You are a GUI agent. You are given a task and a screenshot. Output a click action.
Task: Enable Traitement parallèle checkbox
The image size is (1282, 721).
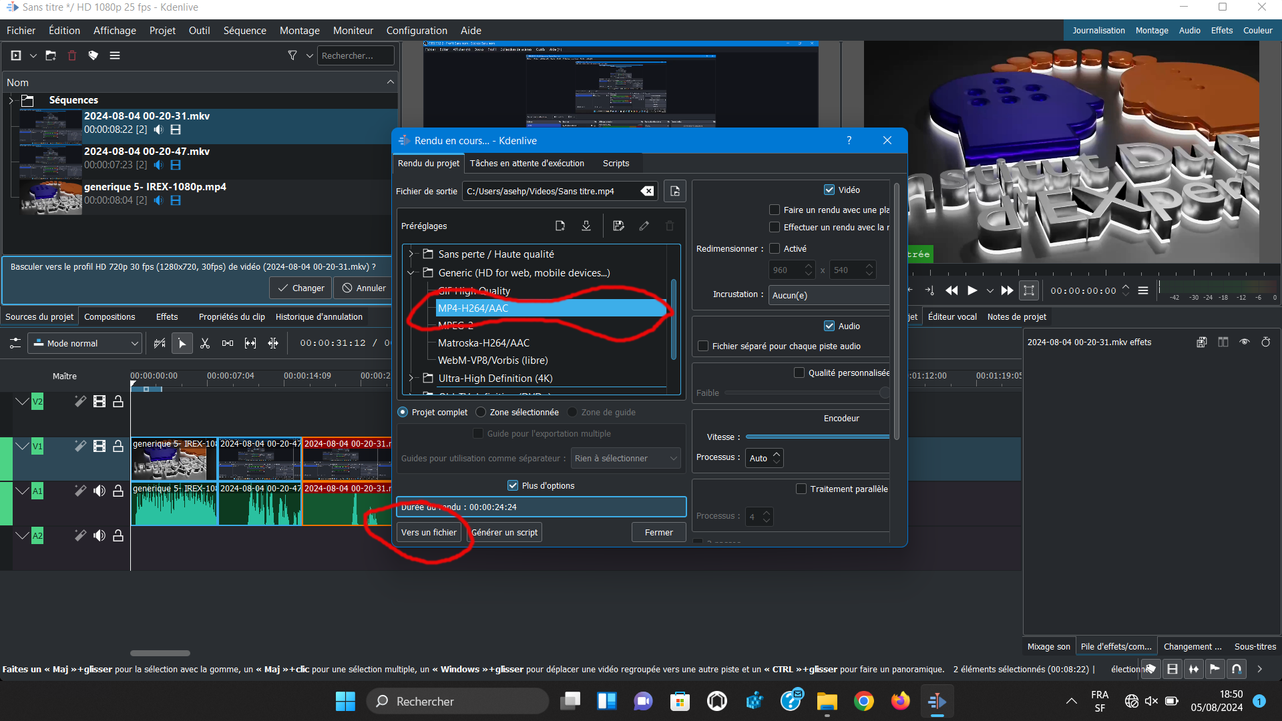801,489
